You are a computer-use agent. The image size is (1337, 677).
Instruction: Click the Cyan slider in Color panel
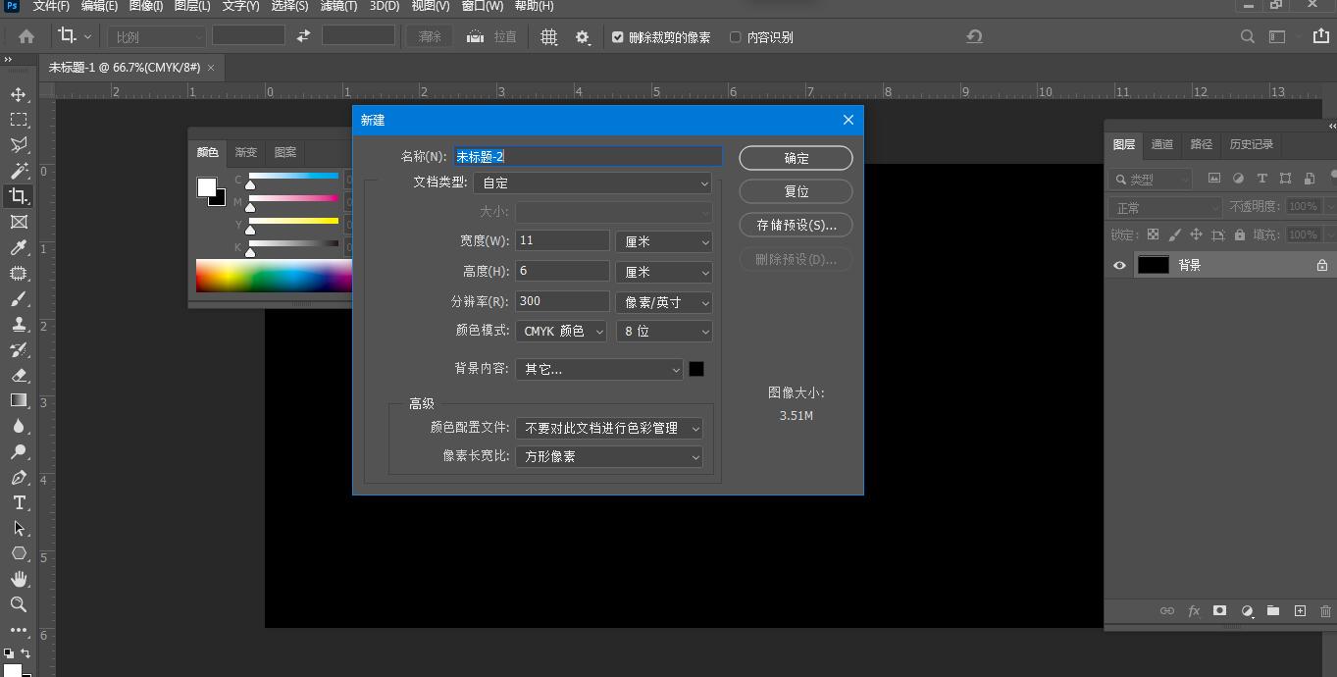point(293,177)
